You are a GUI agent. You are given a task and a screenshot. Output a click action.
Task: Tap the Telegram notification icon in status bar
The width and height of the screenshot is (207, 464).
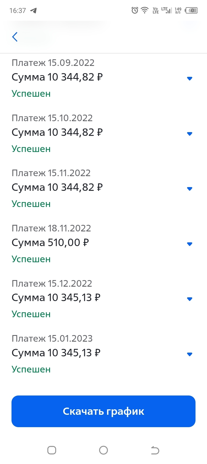[34, 11]
